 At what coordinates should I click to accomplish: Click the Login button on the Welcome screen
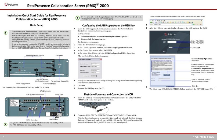pos(171,48)
